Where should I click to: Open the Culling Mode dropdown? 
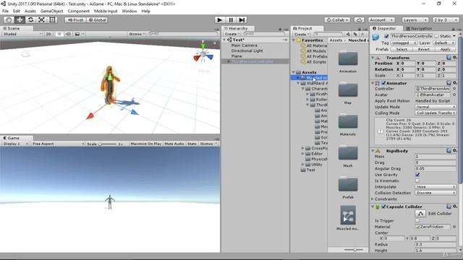pyautogui.click(x=436, y=113)
